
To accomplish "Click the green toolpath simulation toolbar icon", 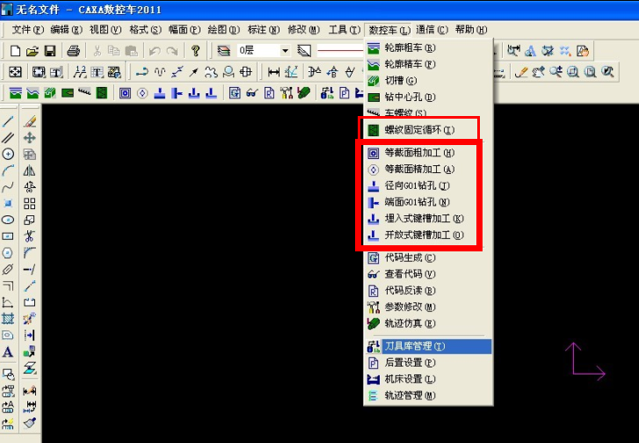I will 303,93.
